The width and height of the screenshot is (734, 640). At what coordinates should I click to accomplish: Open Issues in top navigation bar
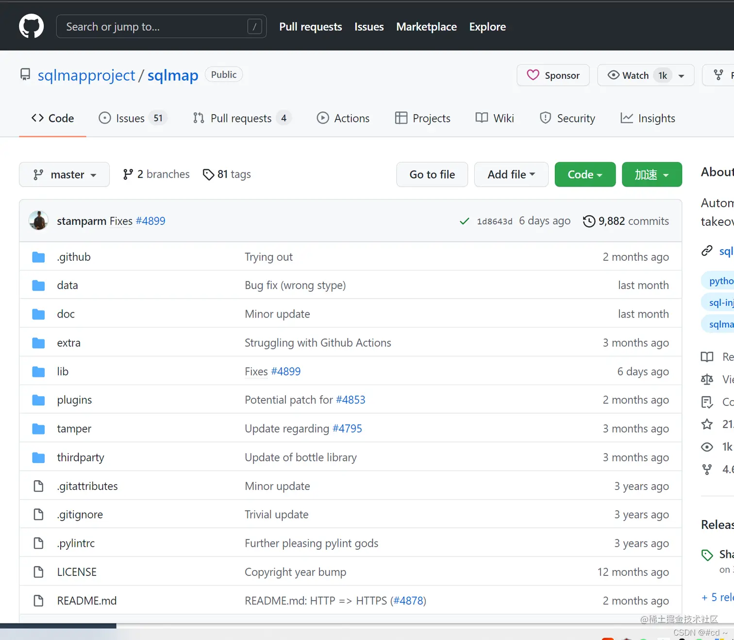point(369,27)
